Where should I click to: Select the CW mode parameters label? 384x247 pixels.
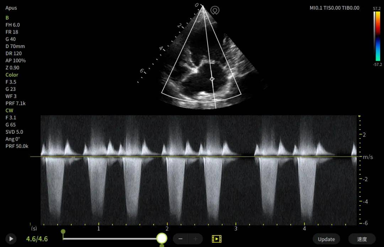tap(9, 111)
